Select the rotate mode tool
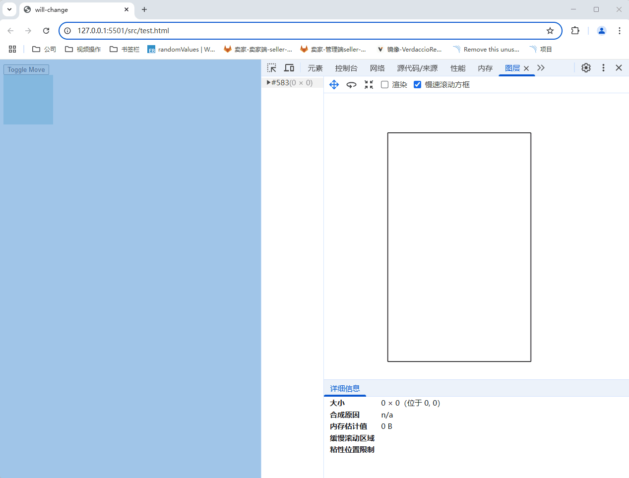Image resolution: width=629 pixels, height=478 pixels. [x=351, y=85]
